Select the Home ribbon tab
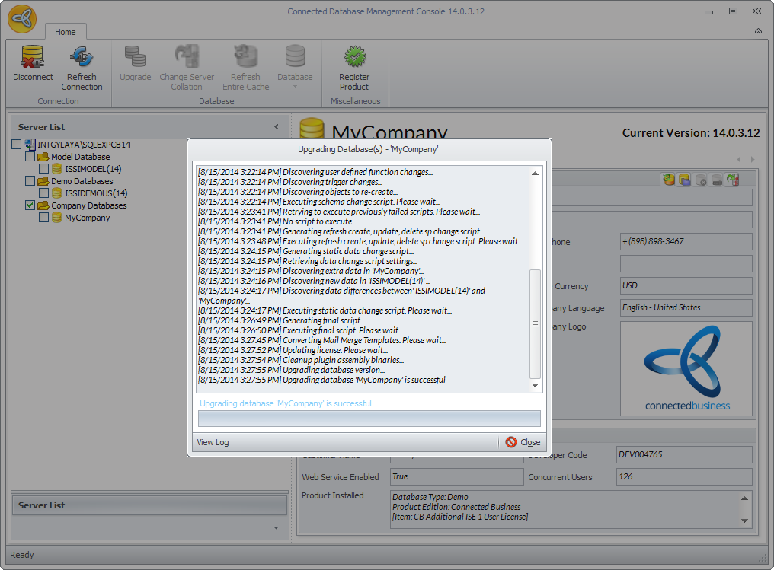This screenshot has height=570, width=774. point(66,32)
